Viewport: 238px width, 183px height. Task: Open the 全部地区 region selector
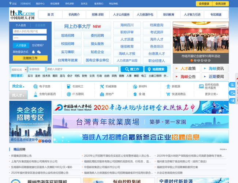coord(36,69)
